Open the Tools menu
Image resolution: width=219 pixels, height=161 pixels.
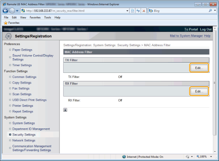pyautogui.click(x=47, y=17)
